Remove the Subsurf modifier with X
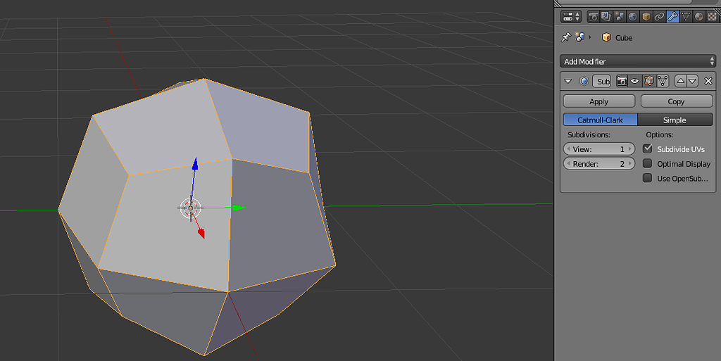Screen dimensions: 721x361 (708, 82)
